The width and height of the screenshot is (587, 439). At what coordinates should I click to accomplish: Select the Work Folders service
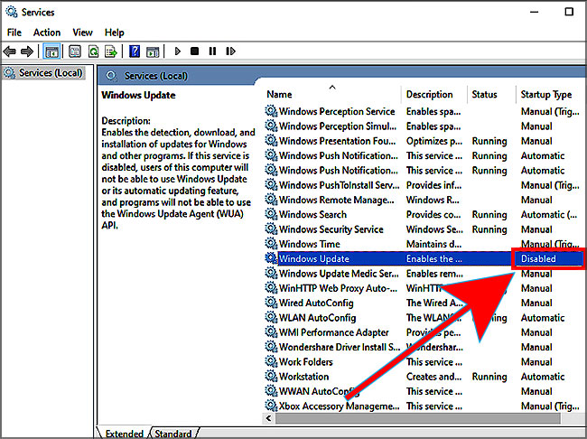pyautogui.click(x=423, y=362)
